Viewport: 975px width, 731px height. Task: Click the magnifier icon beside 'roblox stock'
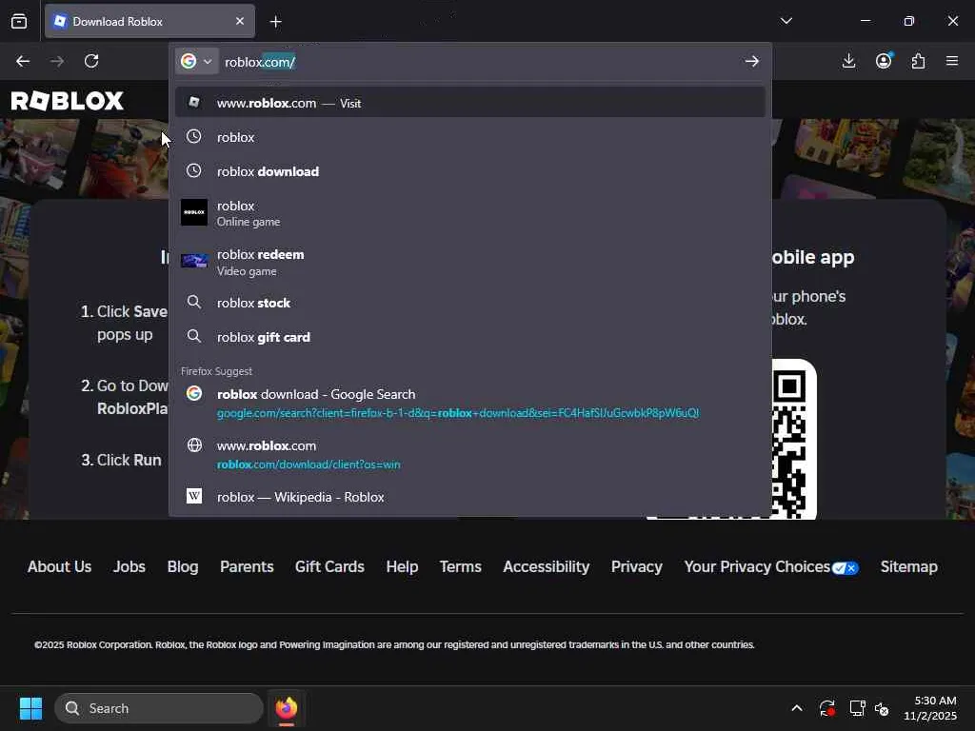coord(194,302)
